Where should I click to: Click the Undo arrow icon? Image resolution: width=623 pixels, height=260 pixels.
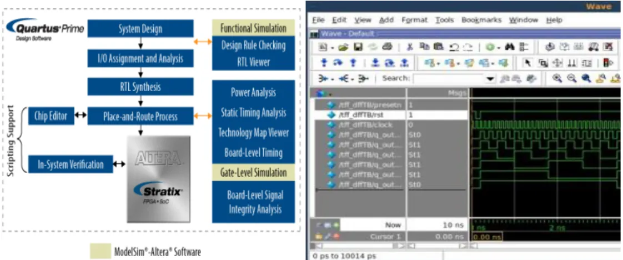point(453,47)
